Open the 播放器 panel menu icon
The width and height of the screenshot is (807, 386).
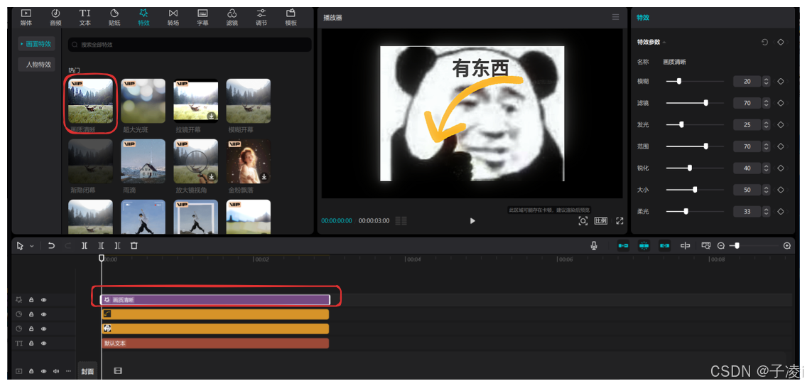tap(615, 17)
